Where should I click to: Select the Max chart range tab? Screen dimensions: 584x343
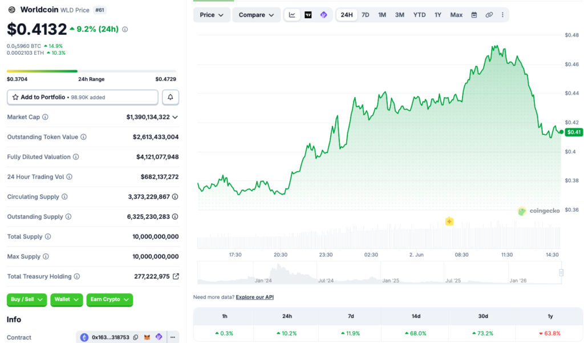[x=456, y=15]
